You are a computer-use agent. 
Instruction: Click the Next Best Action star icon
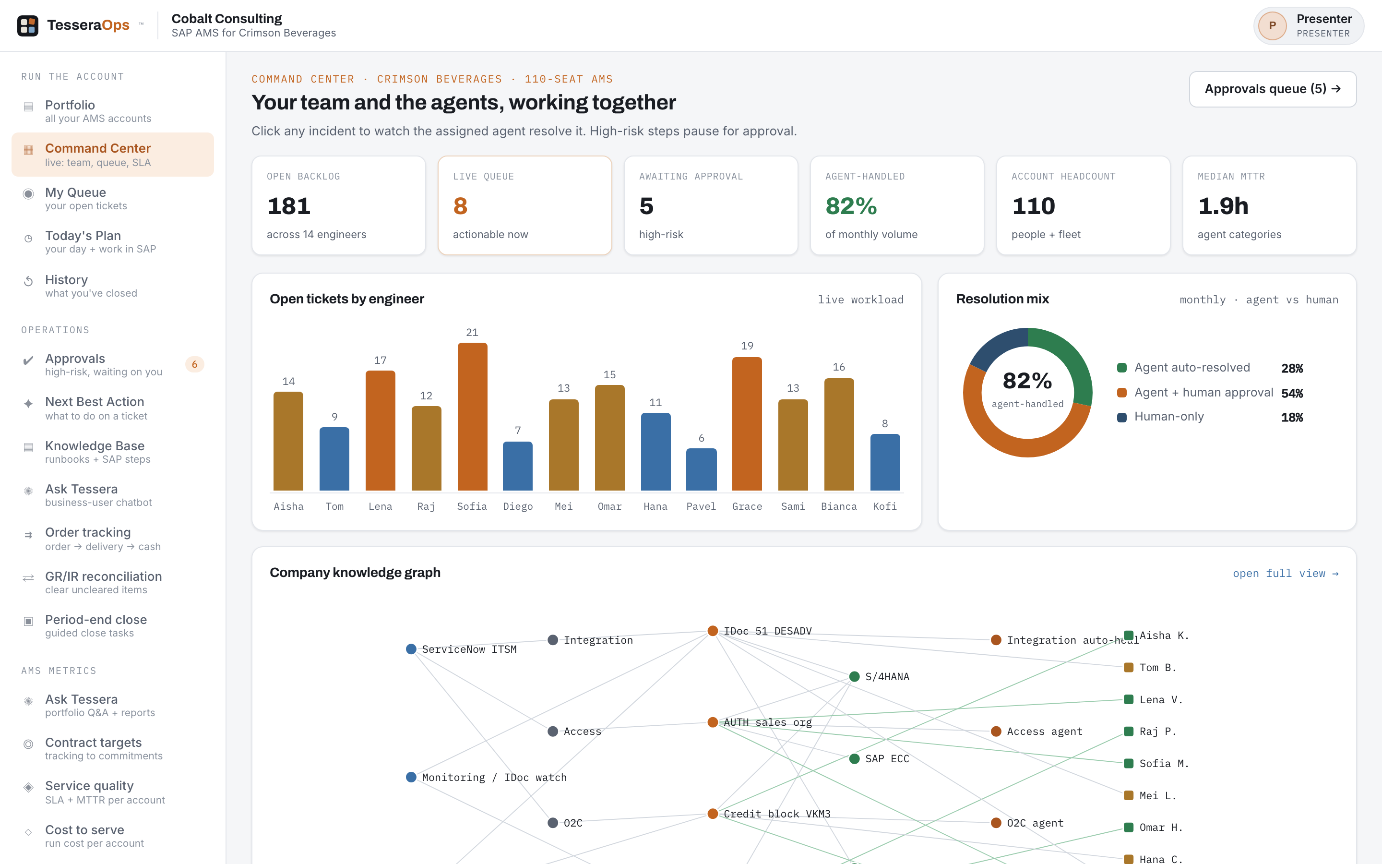(x=28, y=403)
